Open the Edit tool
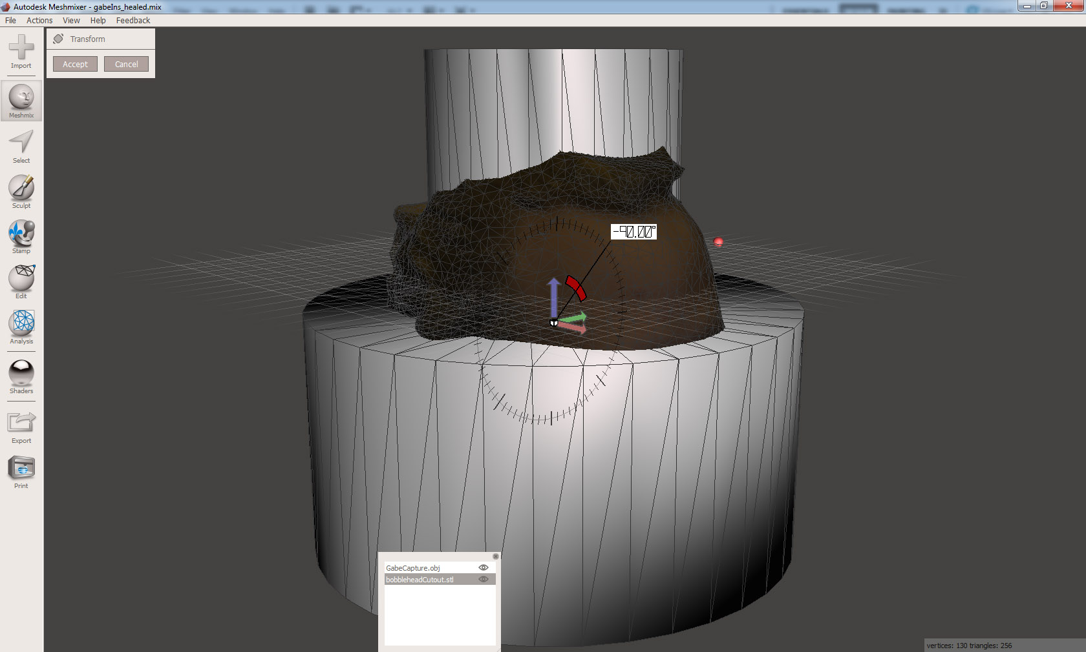Viewport: 1086px width, 652px height. click(x=21, y=282)
